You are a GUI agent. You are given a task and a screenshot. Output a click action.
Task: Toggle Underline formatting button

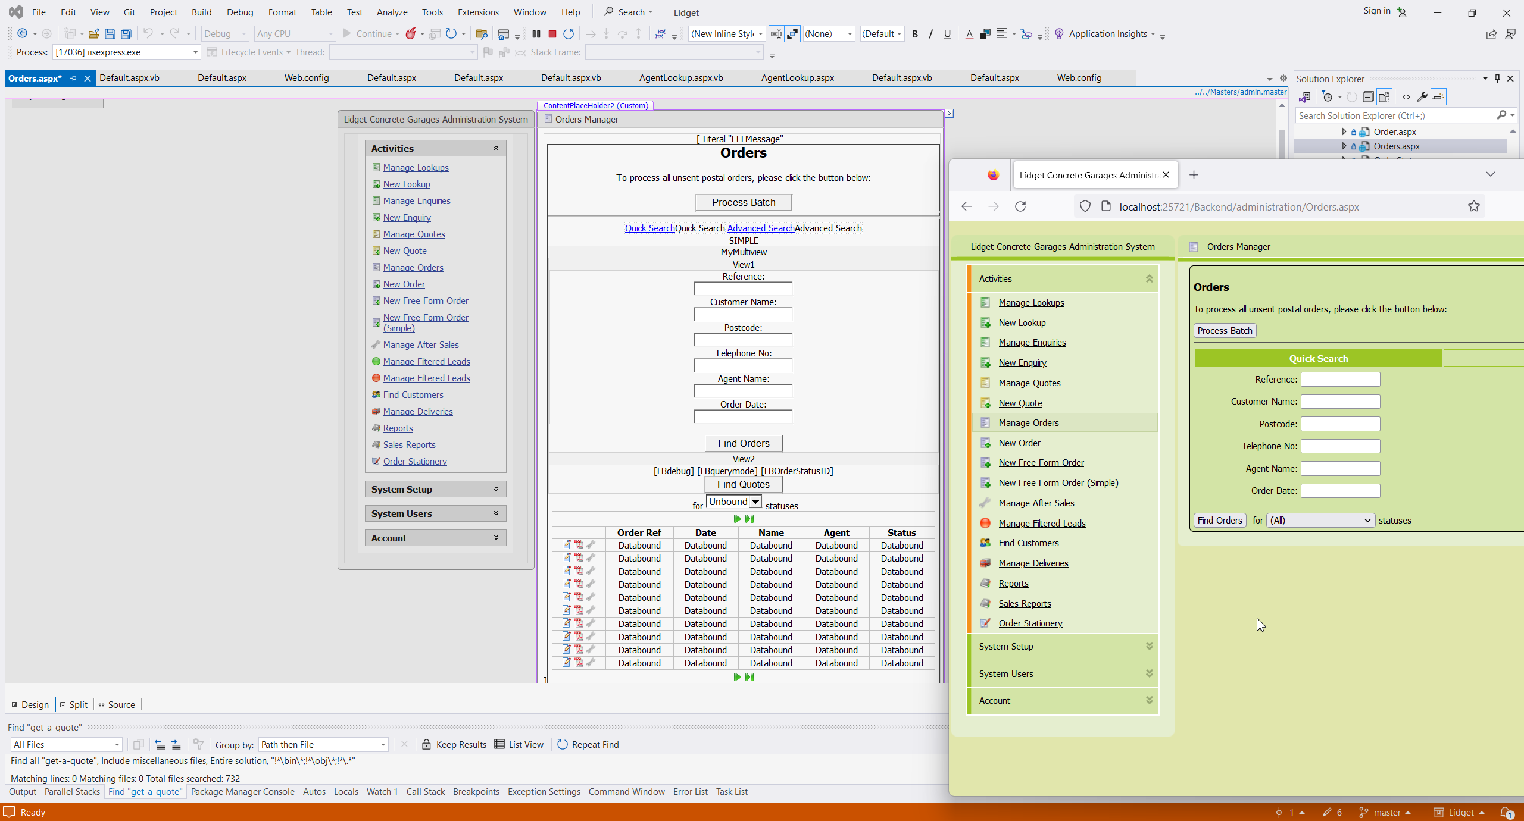[947, 34]
